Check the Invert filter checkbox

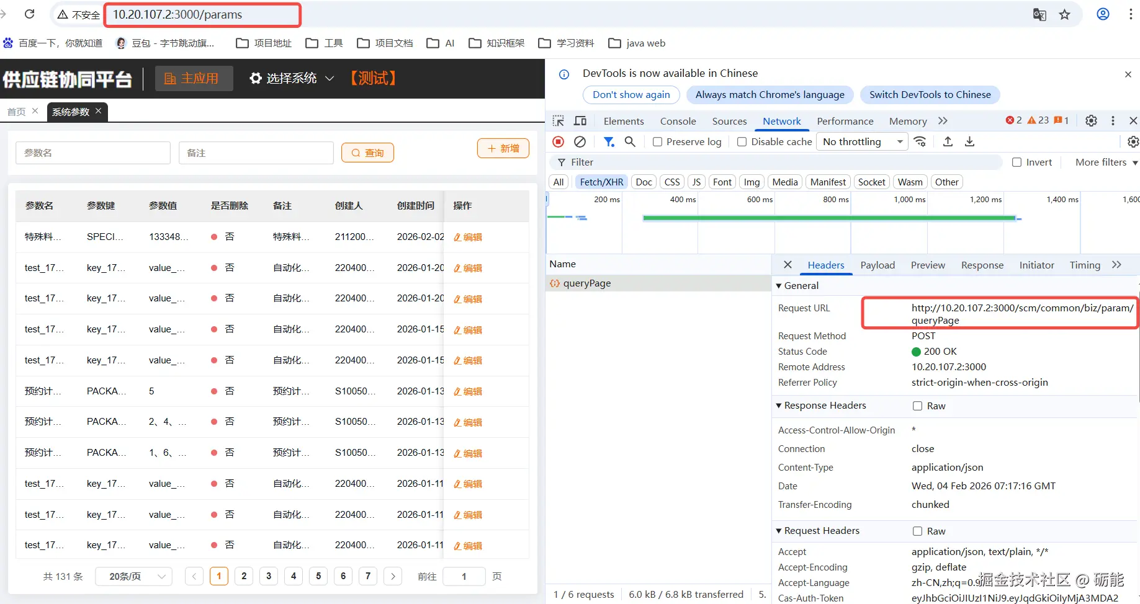[1017, 162]
